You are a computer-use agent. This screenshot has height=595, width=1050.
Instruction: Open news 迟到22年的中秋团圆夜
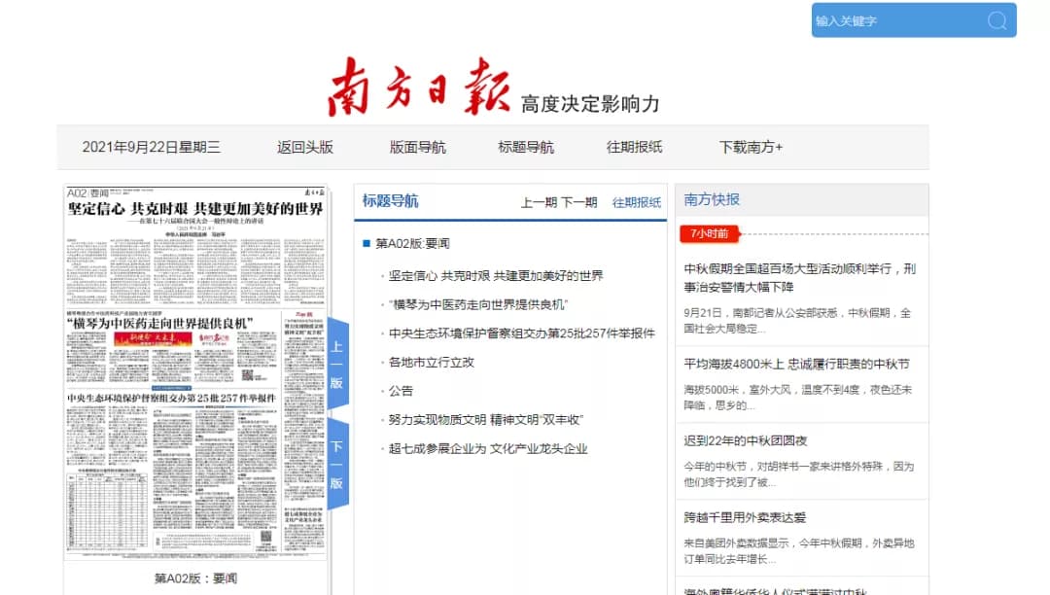click(x=746, y=441)
